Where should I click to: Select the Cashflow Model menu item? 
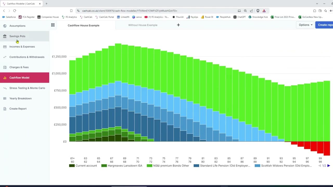click(24, 78)
